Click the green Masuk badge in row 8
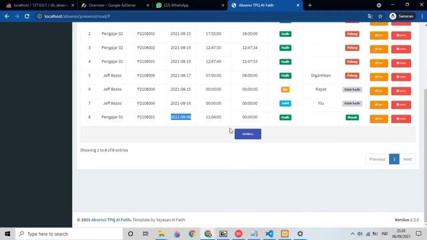This screenshot has width=427, height=240. tap(352, 117)
